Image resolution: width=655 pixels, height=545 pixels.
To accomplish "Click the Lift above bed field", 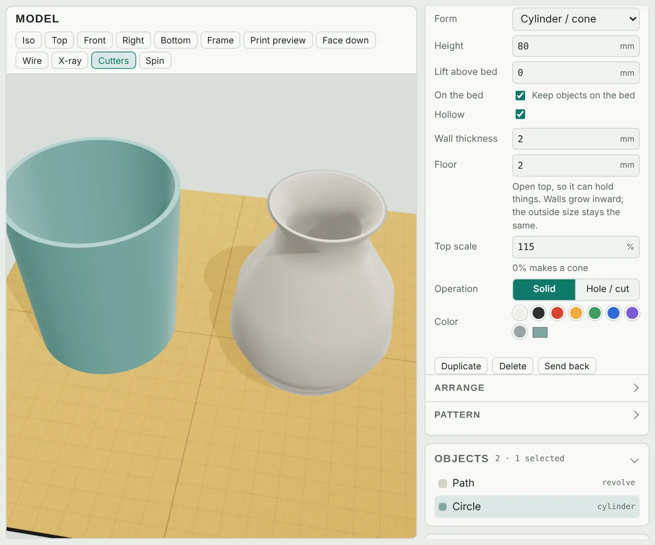I will 576,72.
